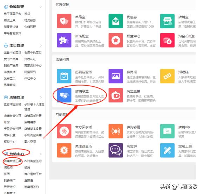Open the 店铺宝 shop icon

[167, 21]
